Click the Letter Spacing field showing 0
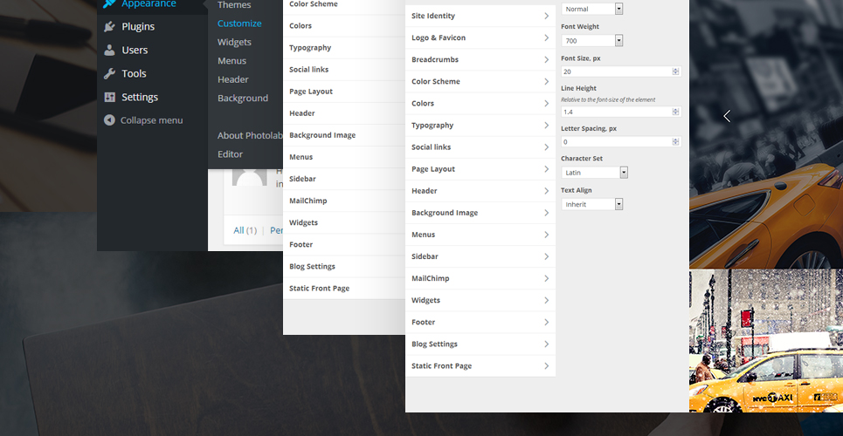The width and height of the screenshot is (843, 436). click(x=621, y=142)
